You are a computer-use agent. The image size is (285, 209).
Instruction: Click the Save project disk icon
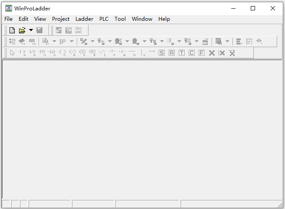point(39,30)
